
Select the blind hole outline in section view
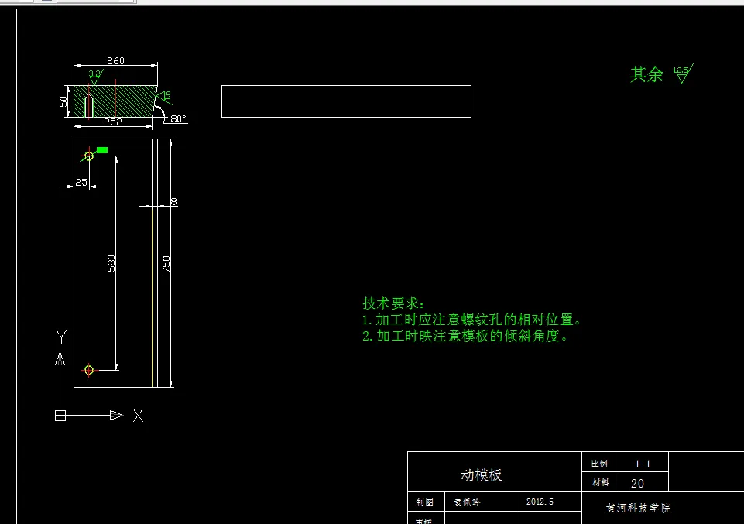89,106
